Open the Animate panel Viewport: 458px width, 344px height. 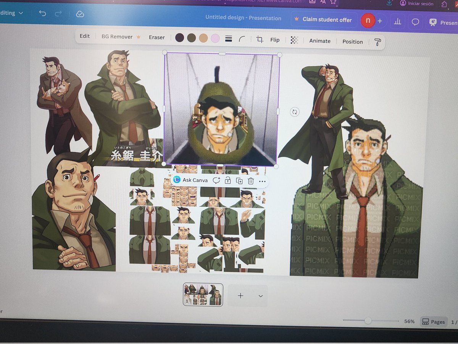pyautogui.click(x=320, y=41)
